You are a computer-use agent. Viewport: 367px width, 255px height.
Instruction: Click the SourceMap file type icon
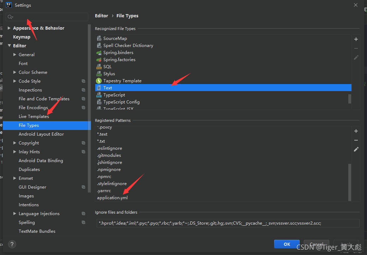pyautogui.click(x=99, y=38)
